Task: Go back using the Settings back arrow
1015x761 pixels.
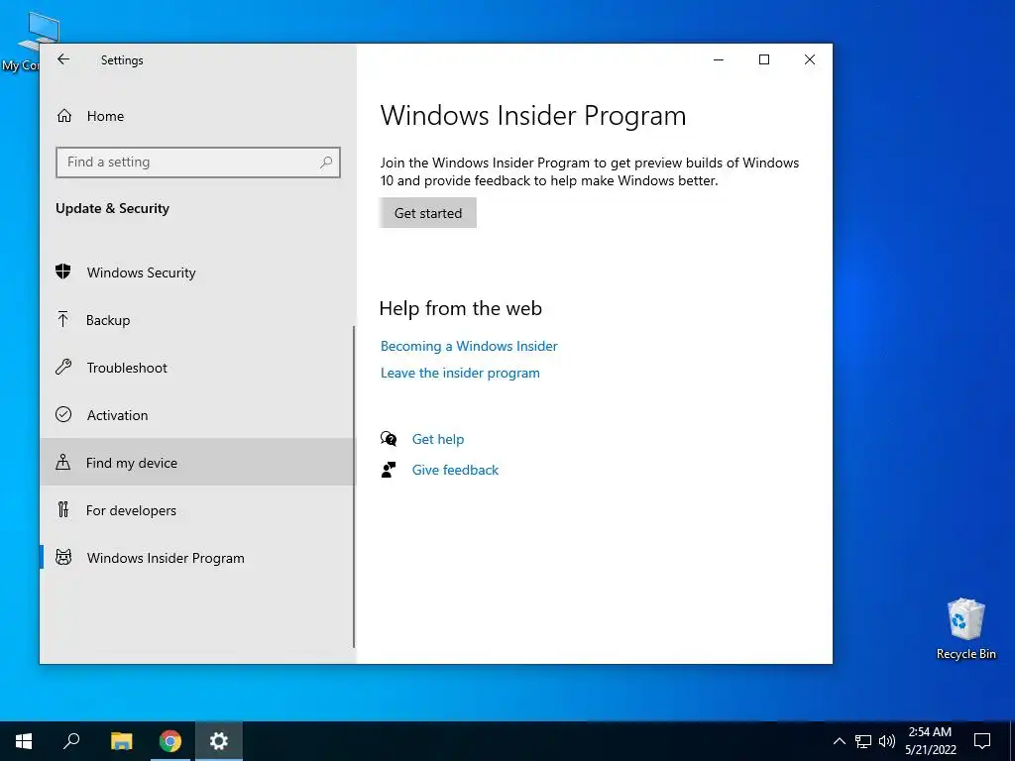Action: [x=62, y=59]
